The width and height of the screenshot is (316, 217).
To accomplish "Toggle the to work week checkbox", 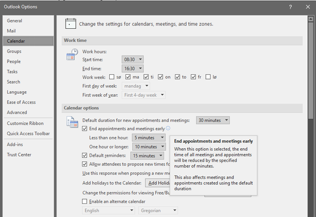I will tap(178, 77).
